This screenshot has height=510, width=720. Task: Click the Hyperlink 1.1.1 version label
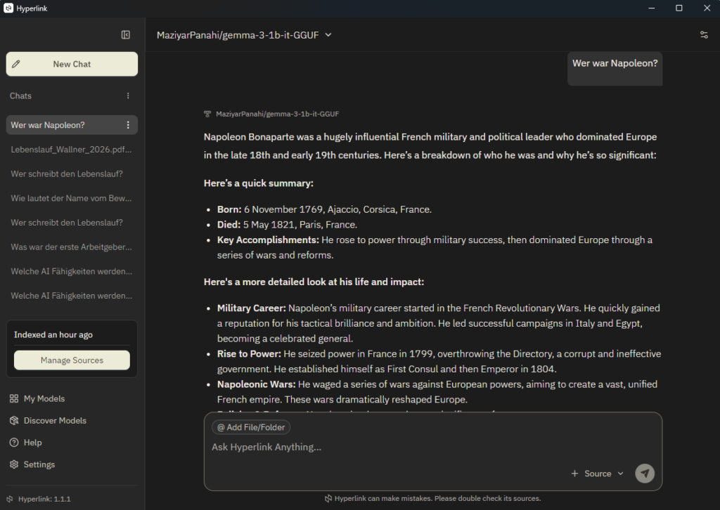tap(44, 499)
